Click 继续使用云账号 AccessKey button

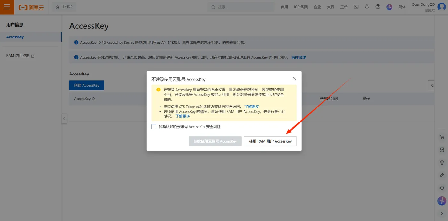(x=215, y=141)
